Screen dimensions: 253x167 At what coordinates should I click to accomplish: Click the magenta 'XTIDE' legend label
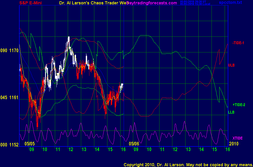[x=238, y=138]
